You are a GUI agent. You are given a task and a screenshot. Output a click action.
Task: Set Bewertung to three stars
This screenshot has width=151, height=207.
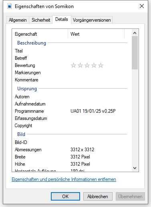[x=87, y=65]
